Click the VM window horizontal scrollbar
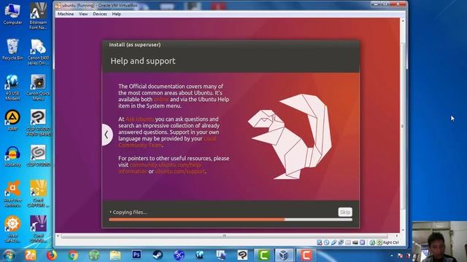The image size is (467, 262). (224, 236)
